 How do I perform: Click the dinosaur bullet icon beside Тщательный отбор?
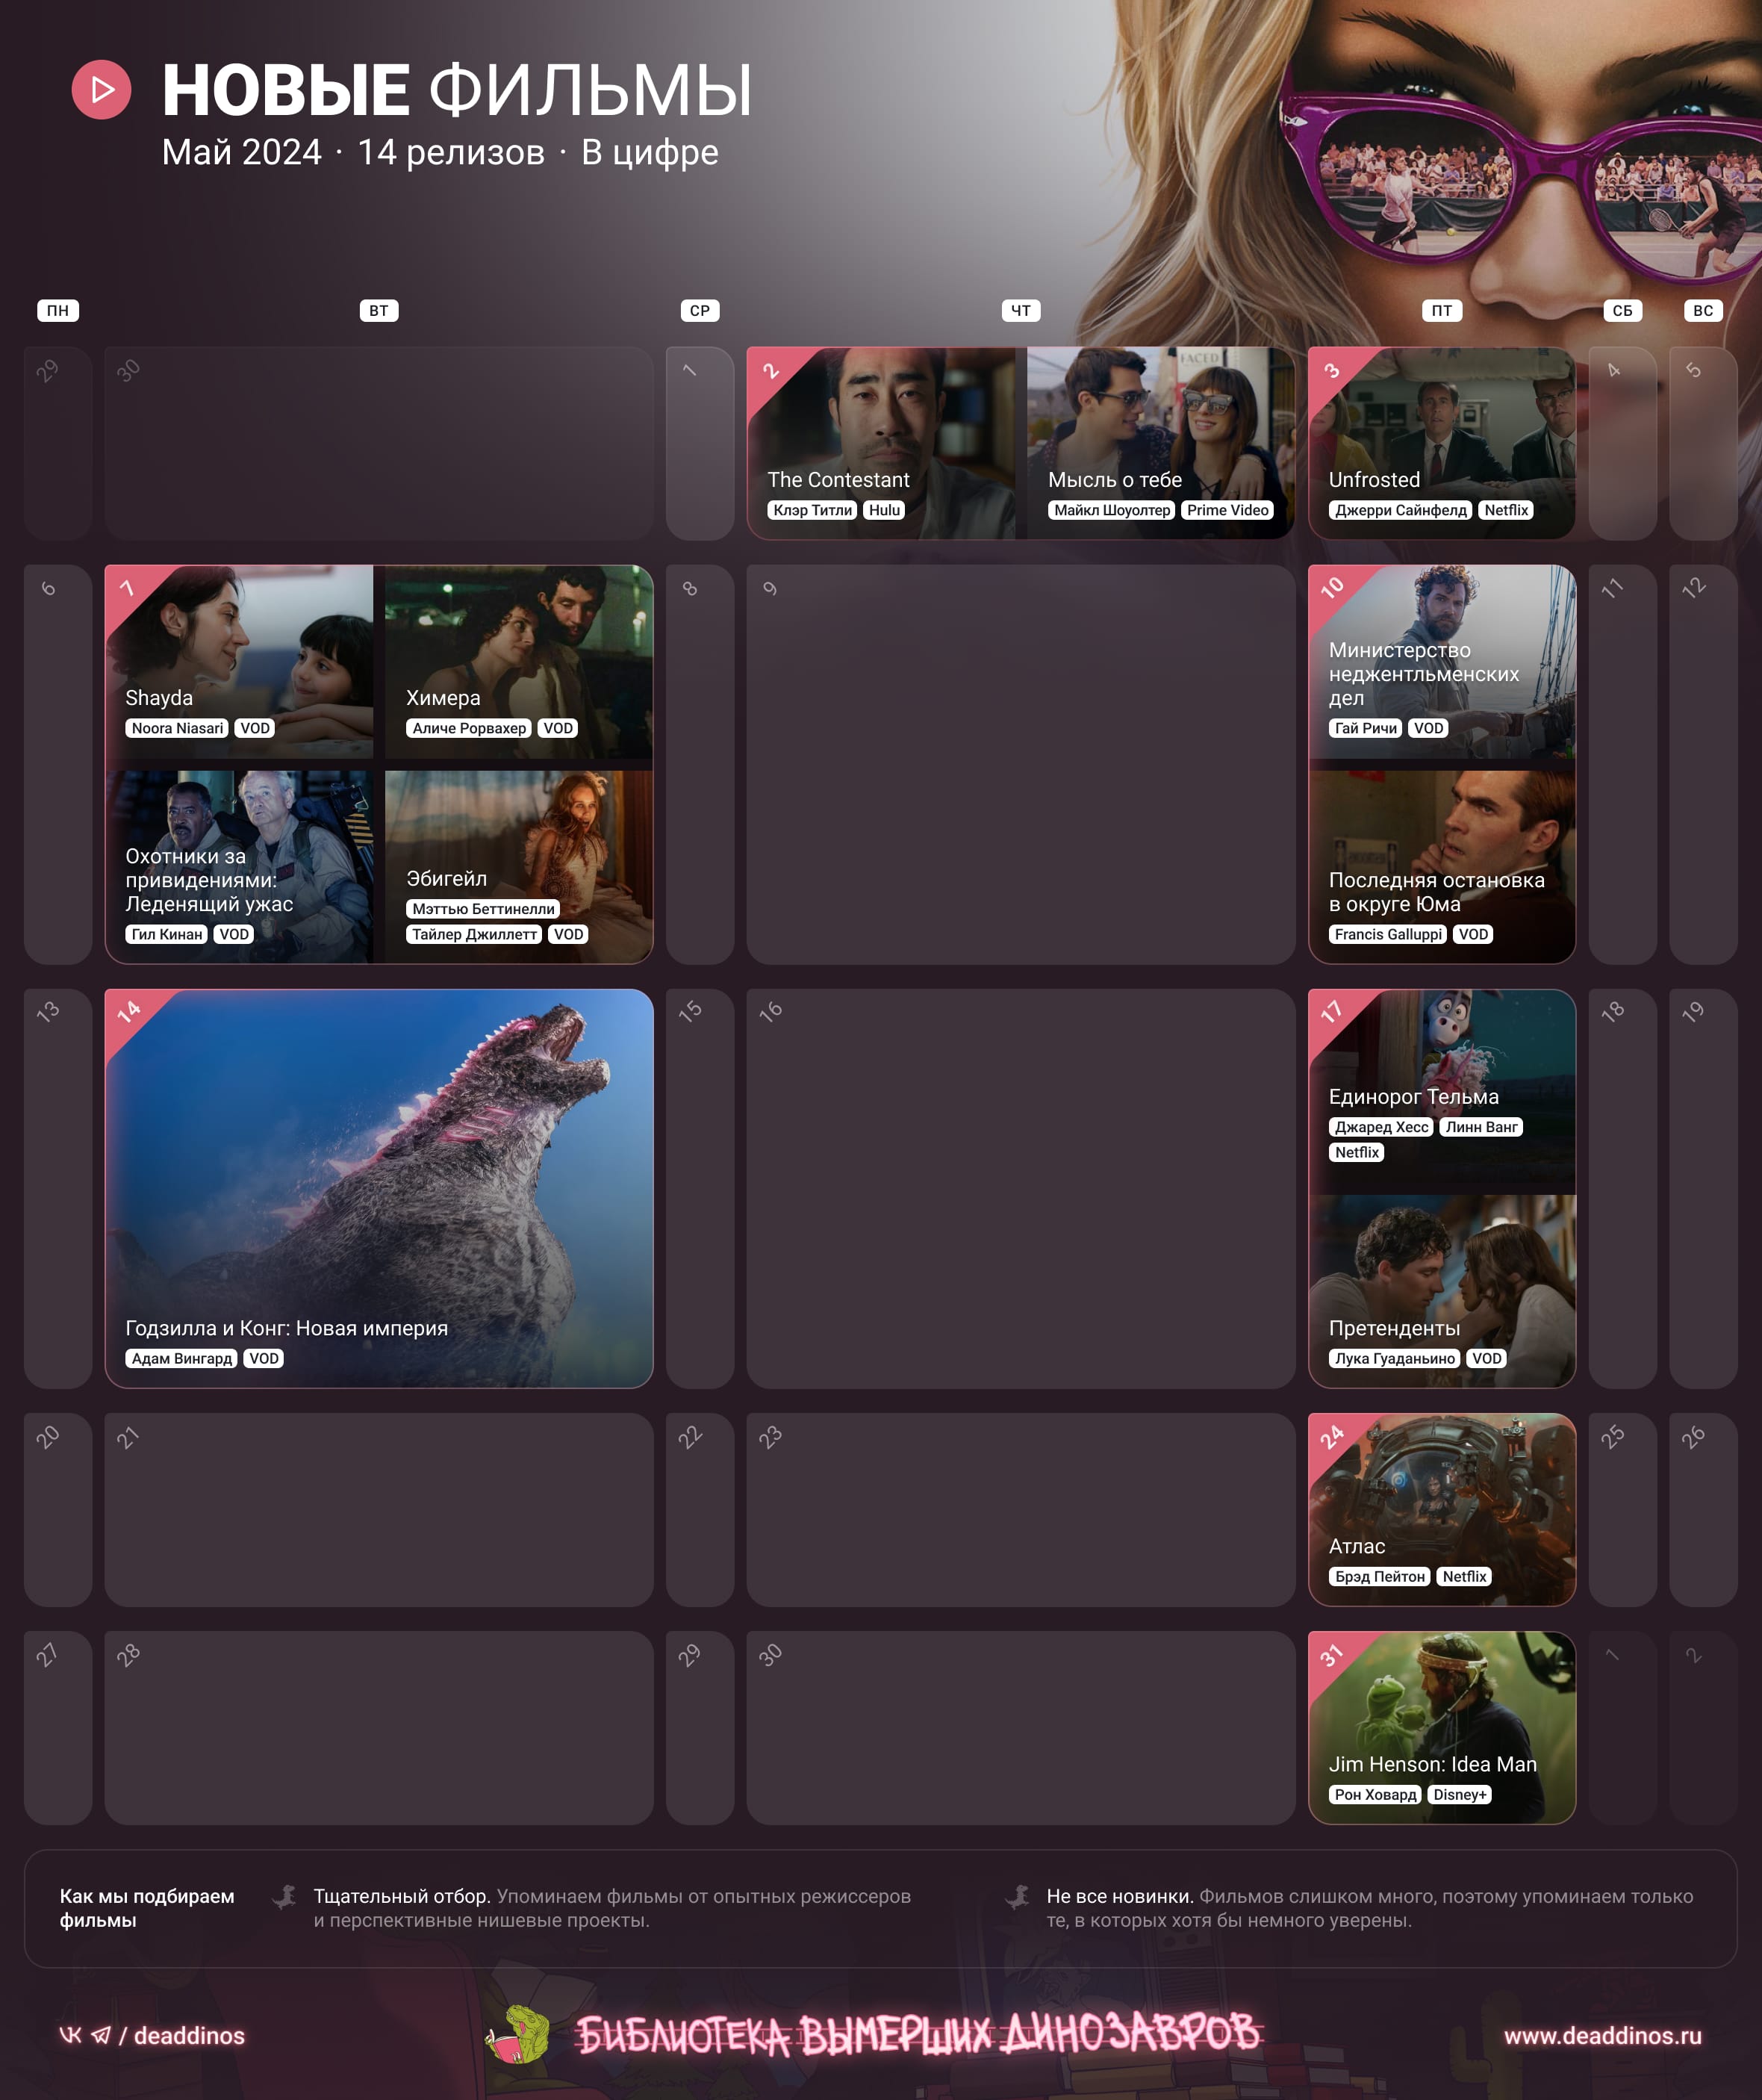(285, 1896)
